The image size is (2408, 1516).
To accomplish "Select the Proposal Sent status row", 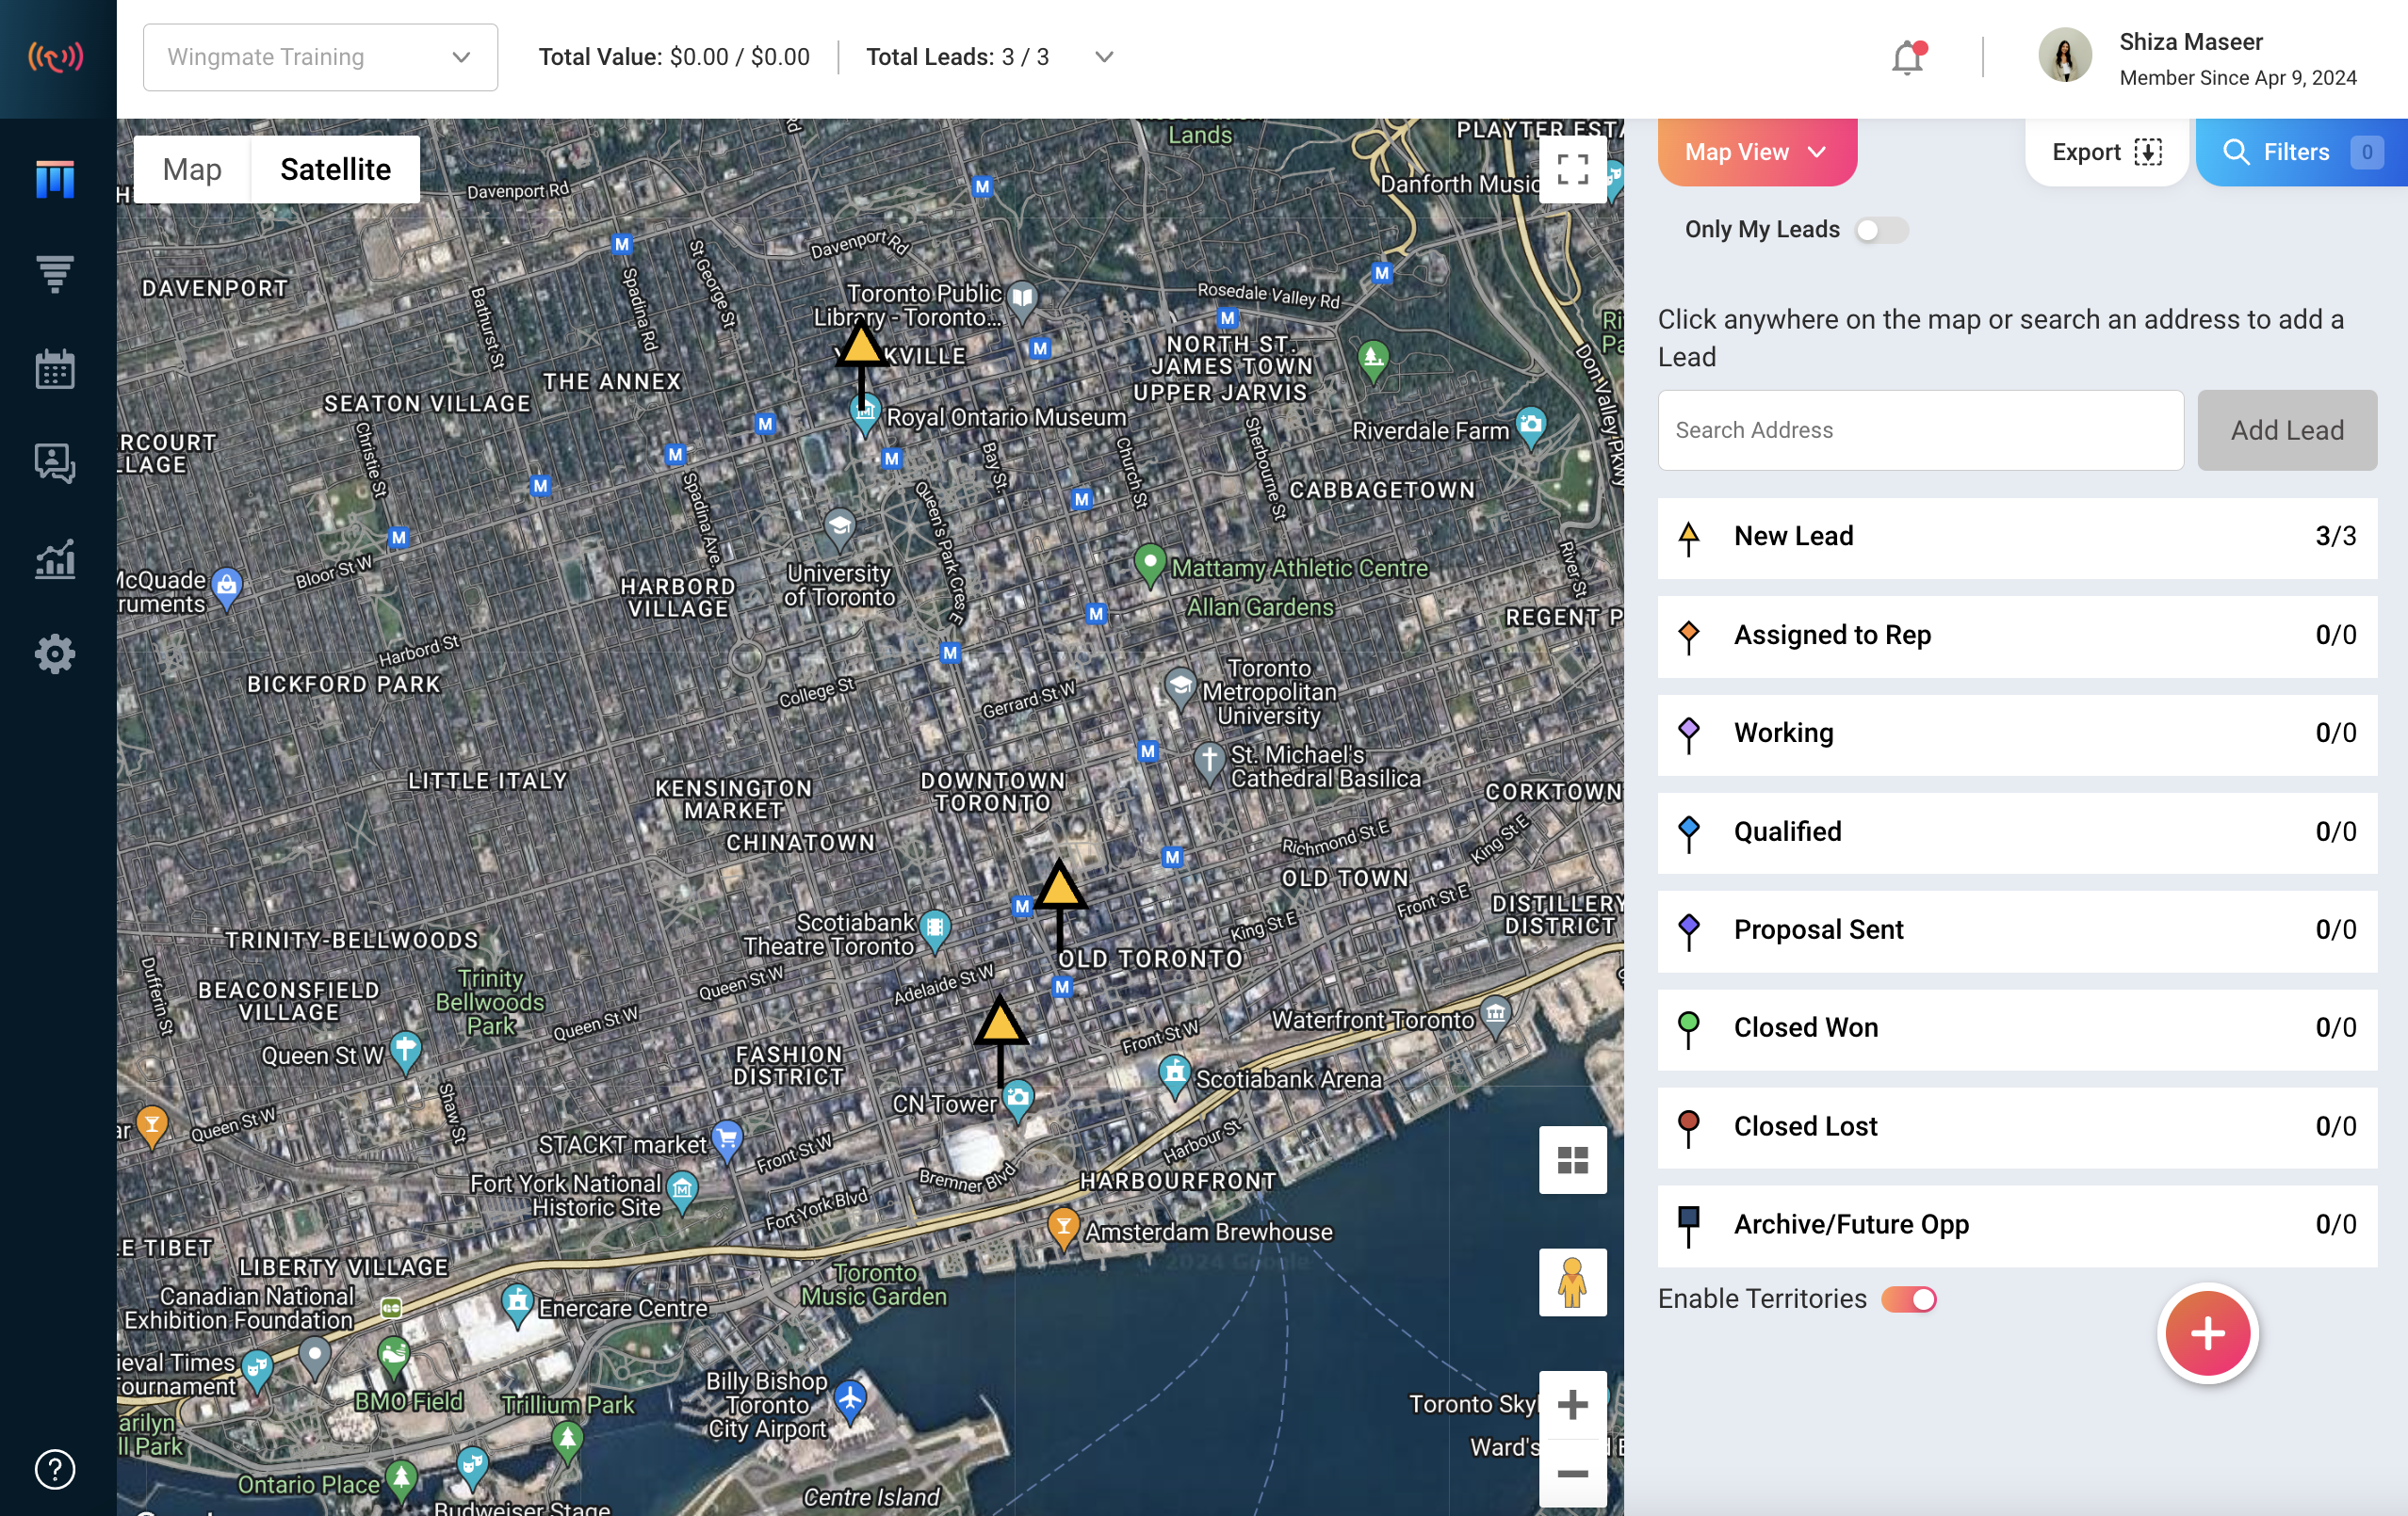I will click(x=2016, y=930).
